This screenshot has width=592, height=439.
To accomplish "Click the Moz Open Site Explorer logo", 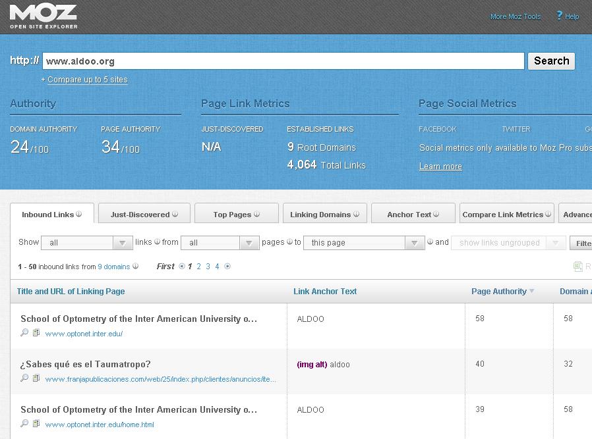I will pyautogui.click(x=44, y=16).
